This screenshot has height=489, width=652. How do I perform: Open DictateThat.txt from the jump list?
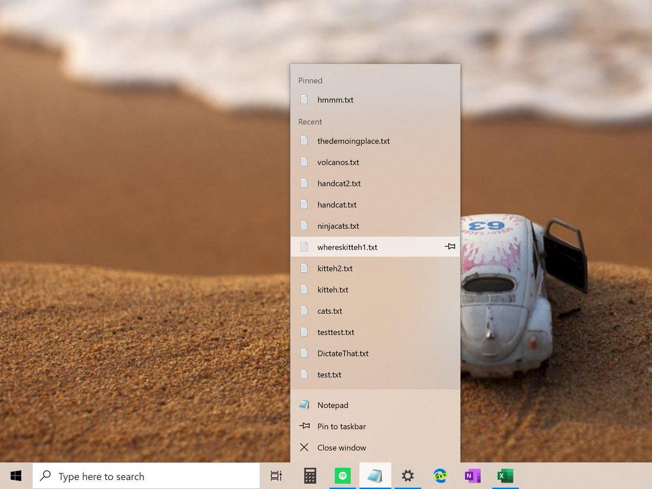click(x=343, y=353)
